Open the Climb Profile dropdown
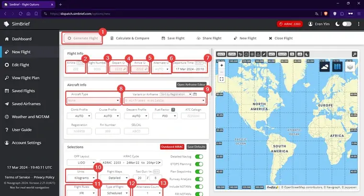 [79, 116]
